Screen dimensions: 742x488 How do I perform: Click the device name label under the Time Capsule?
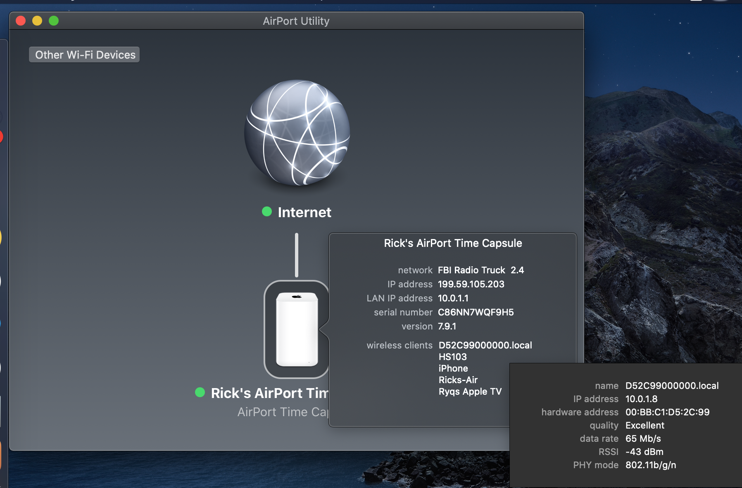(269, 393)
